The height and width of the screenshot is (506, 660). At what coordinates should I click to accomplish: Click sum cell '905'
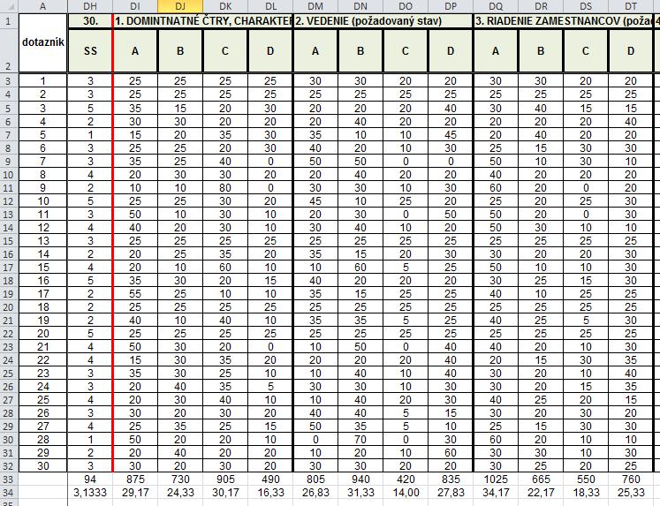coord(225,480)
